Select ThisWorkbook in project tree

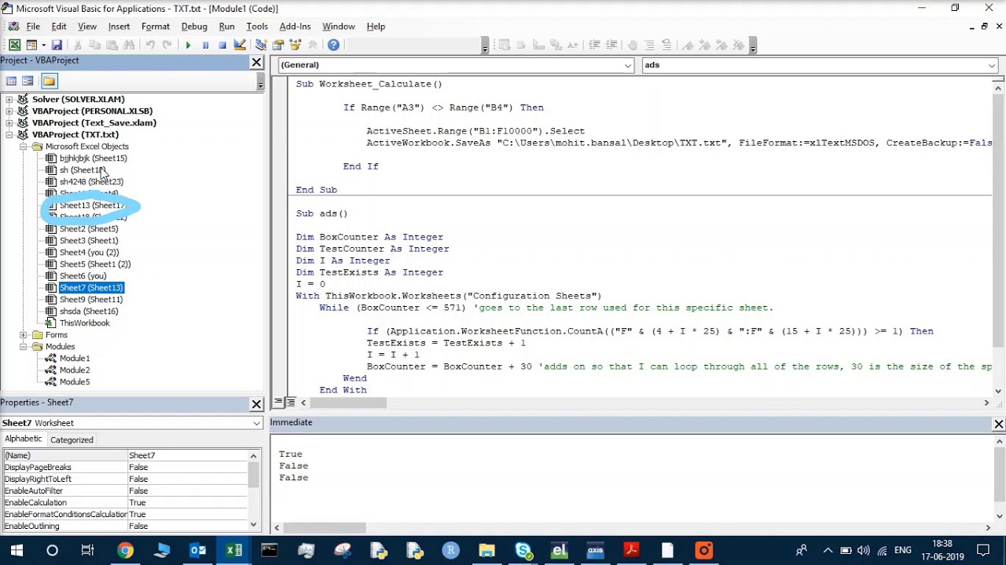point(85,323)
